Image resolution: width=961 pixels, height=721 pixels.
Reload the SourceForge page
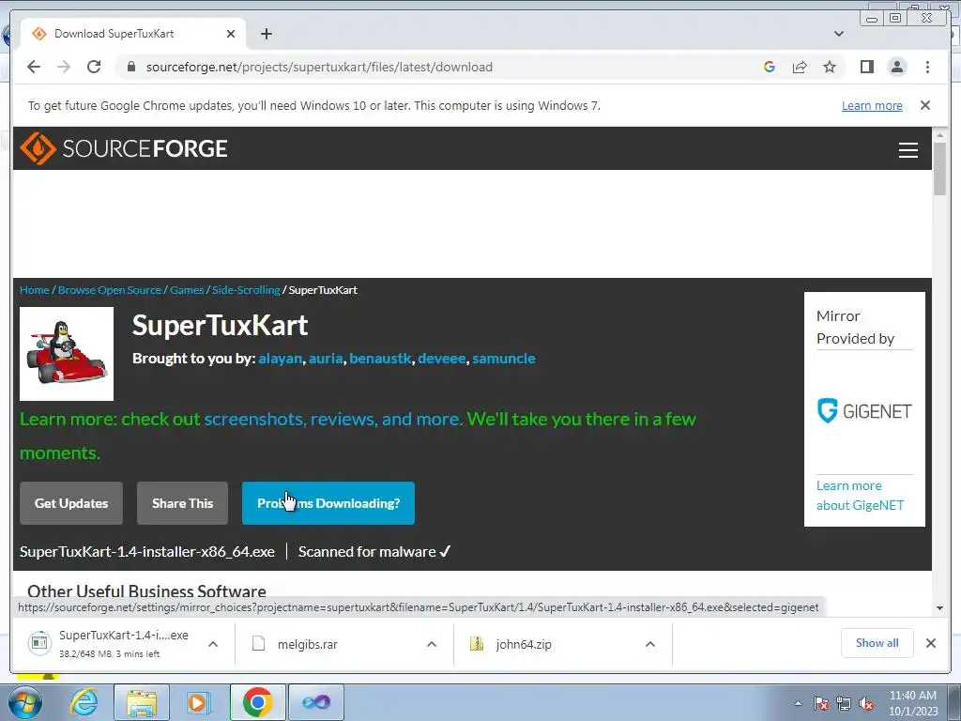(94, 67)
